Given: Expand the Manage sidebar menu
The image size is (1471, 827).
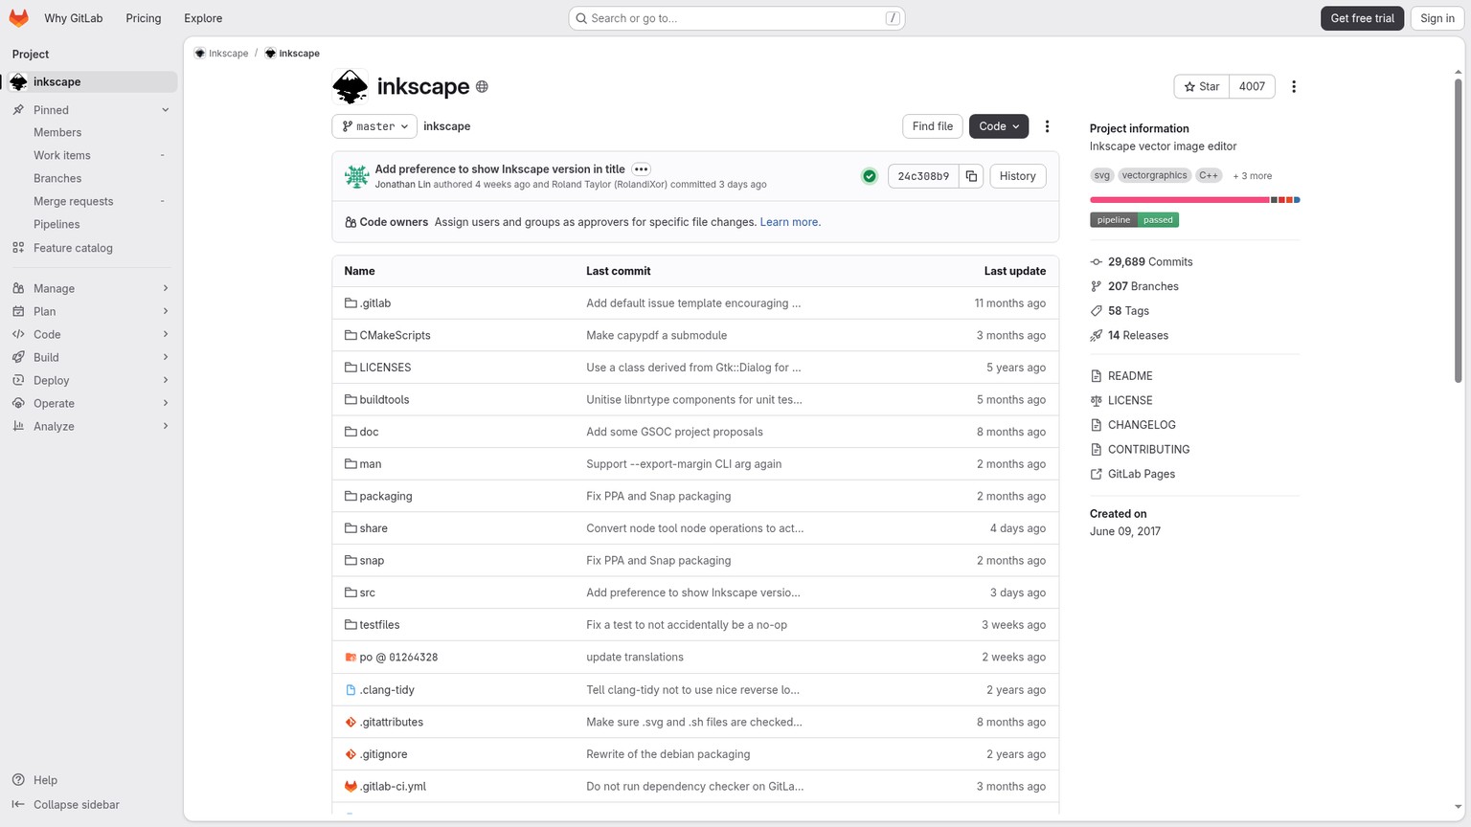Looking at the screenshot, I should tap(90, 288).
